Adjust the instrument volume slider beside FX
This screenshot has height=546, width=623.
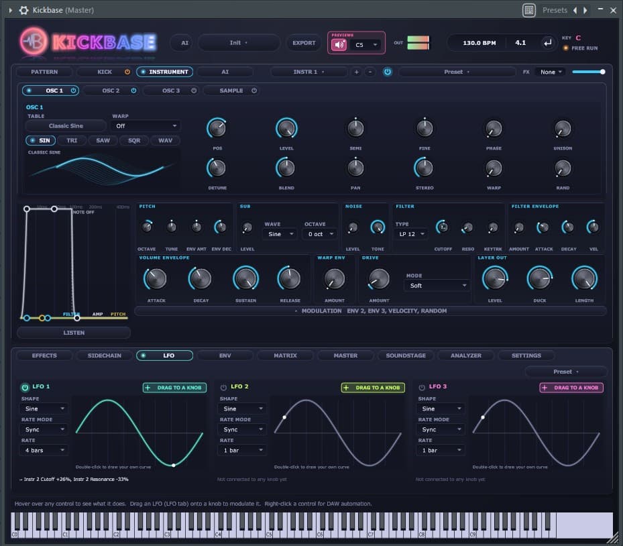(x=588, y=72)
